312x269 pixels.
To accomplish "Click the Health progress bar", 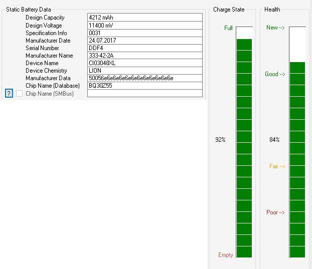I will 297,142.
